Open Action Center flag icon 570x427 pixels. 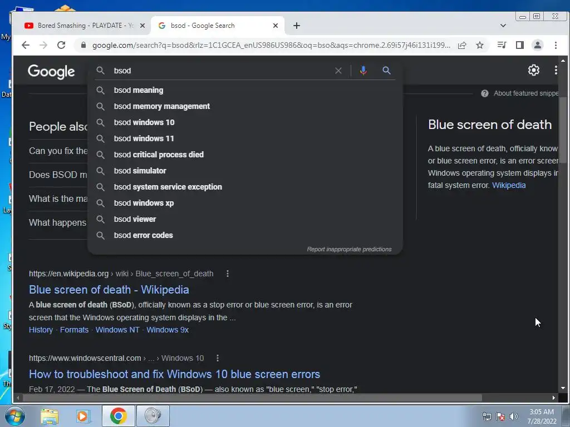click(500, 416)
